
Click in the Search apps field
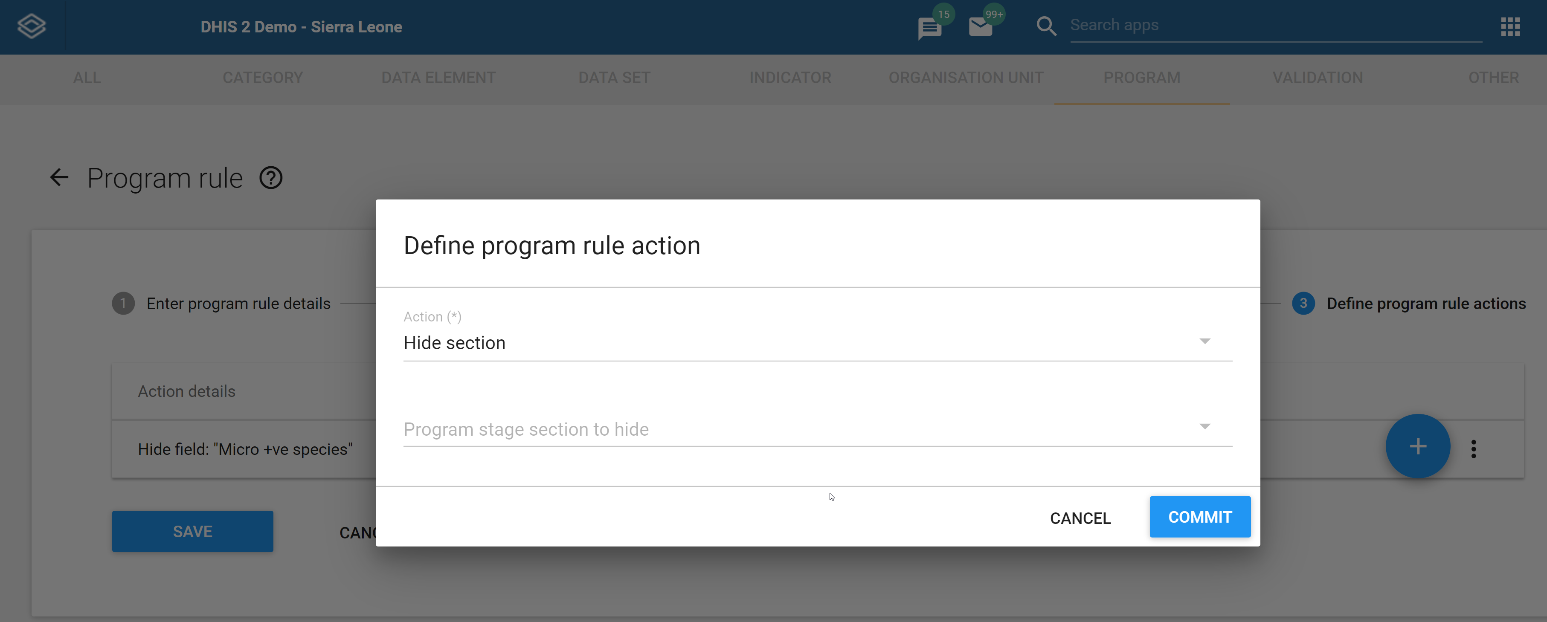tap(1275, 26)
